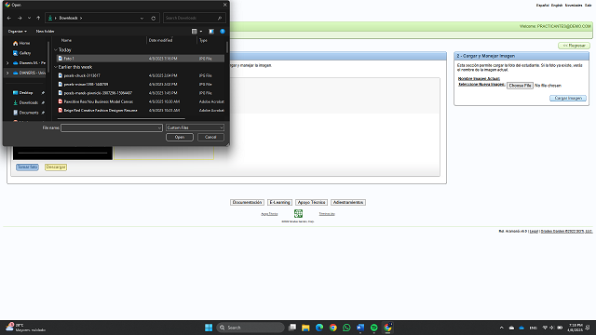
Task: Collapse the Earlier this week group
Action: pyautogui.click(x=56, y=67)
